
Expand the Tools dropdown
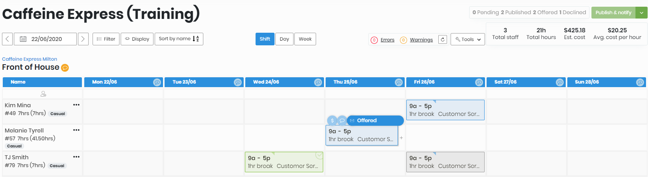point(468,39)
